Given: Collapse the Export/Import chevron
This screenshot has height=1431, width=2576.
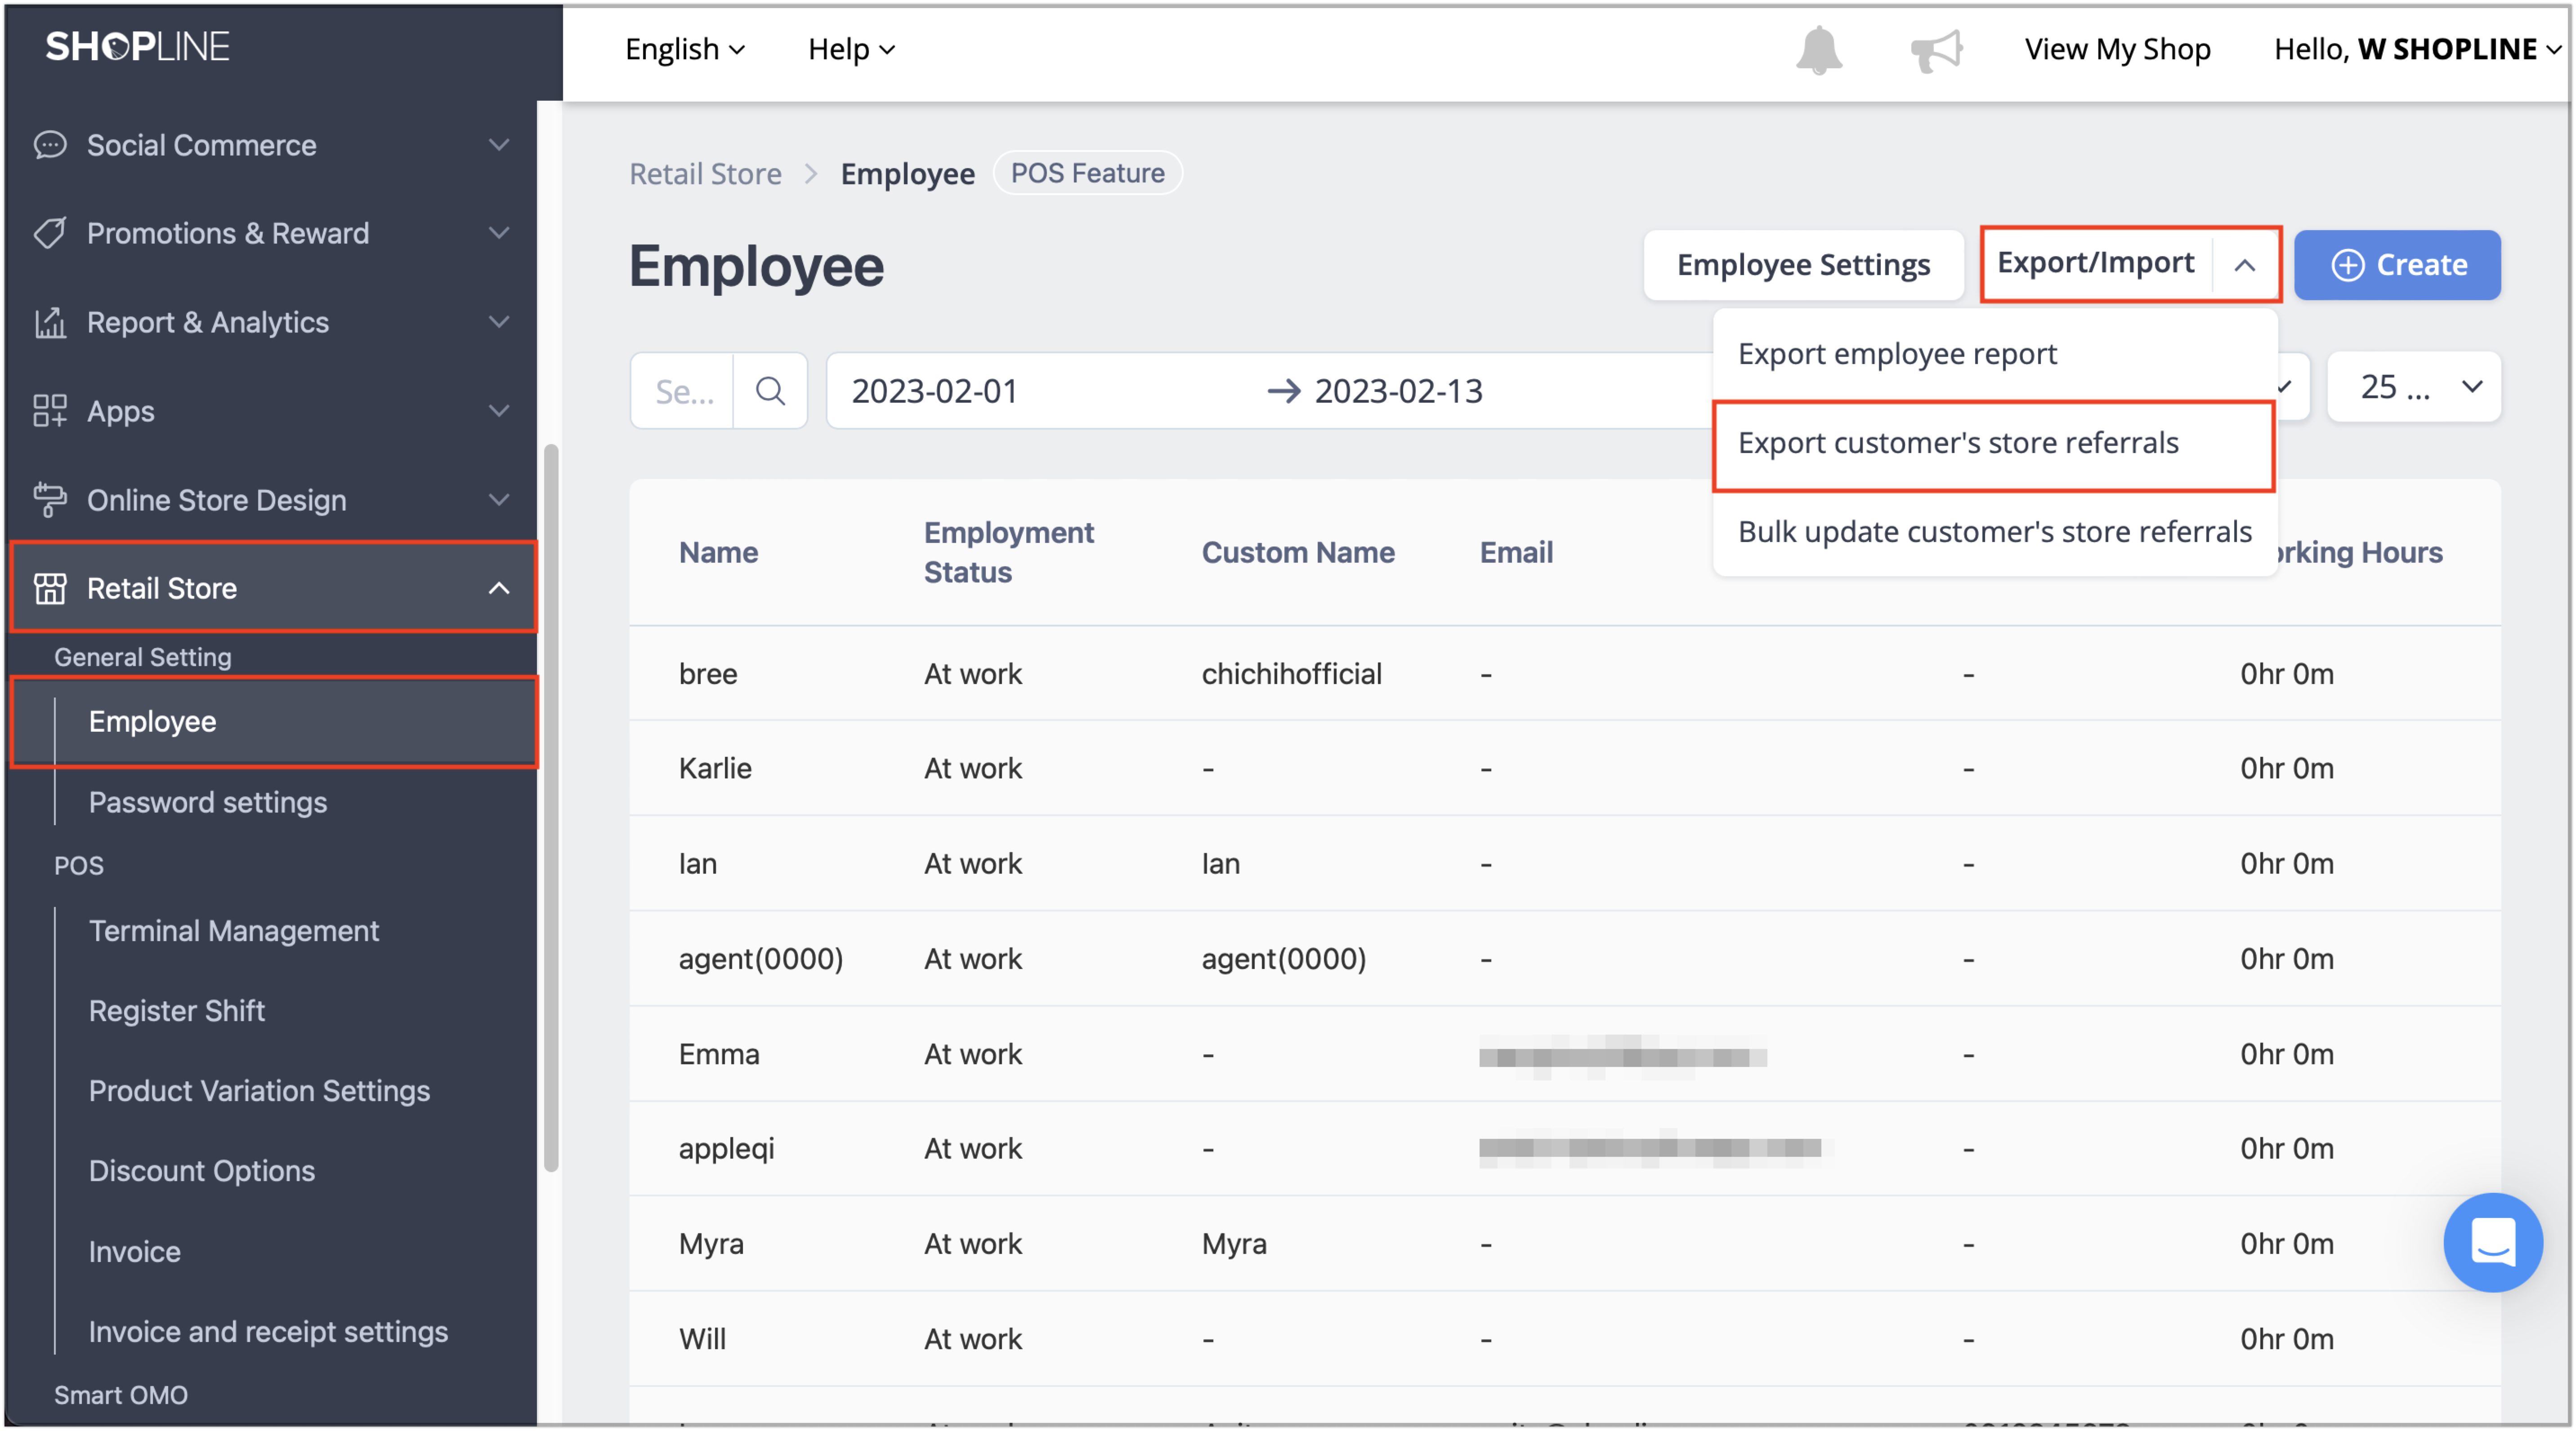Looking at the screenshot, I should click(x=2244, y=265).
